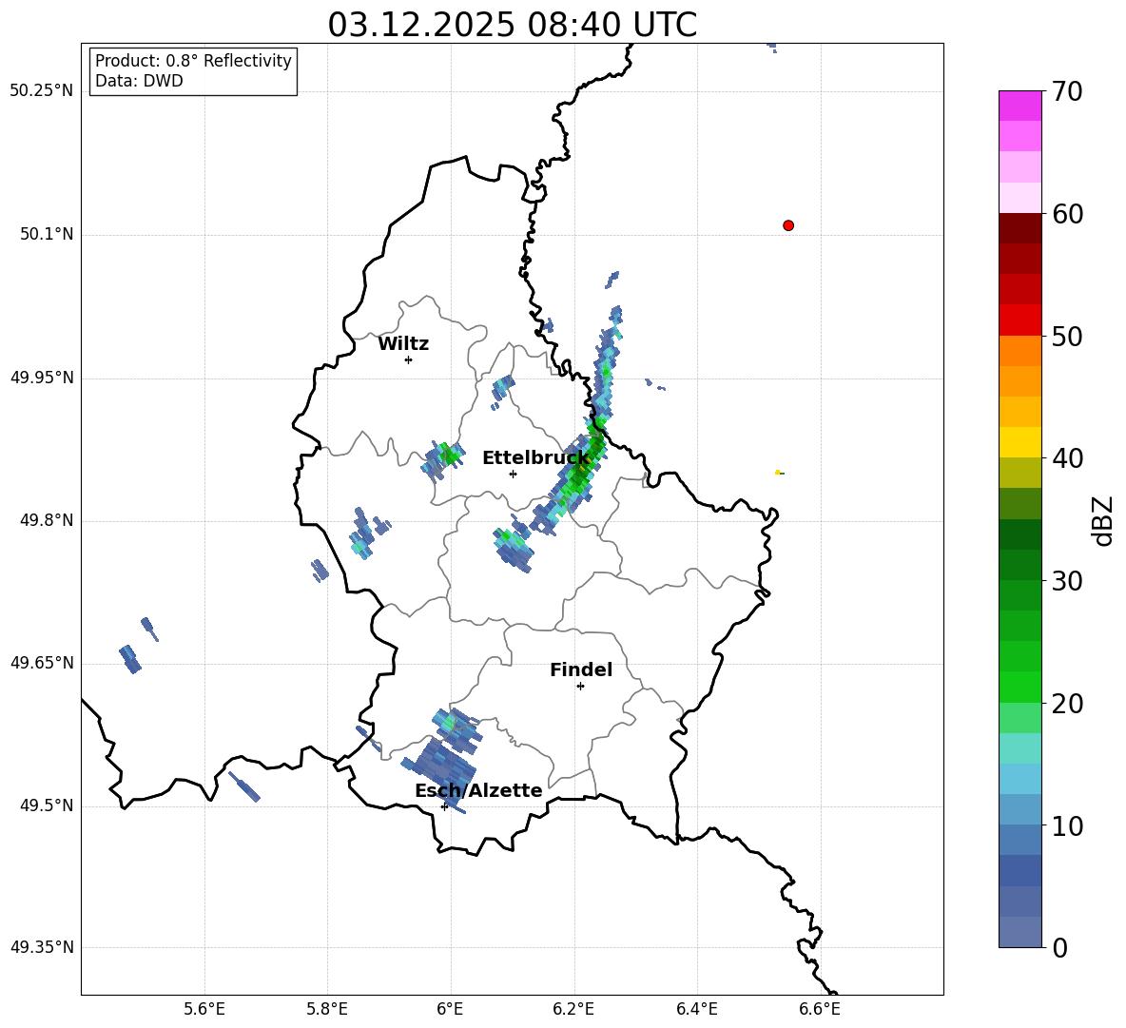Click the Ettelbruck city label
The image size is (1126, 1028).
point(535,458)
